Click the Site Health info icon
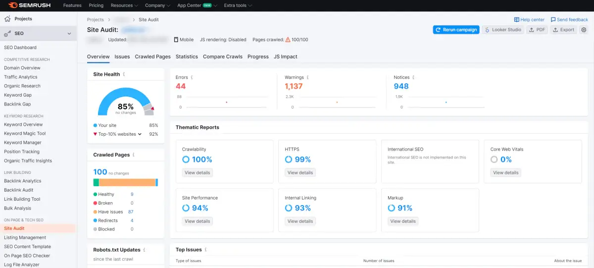 pos(124,74)
